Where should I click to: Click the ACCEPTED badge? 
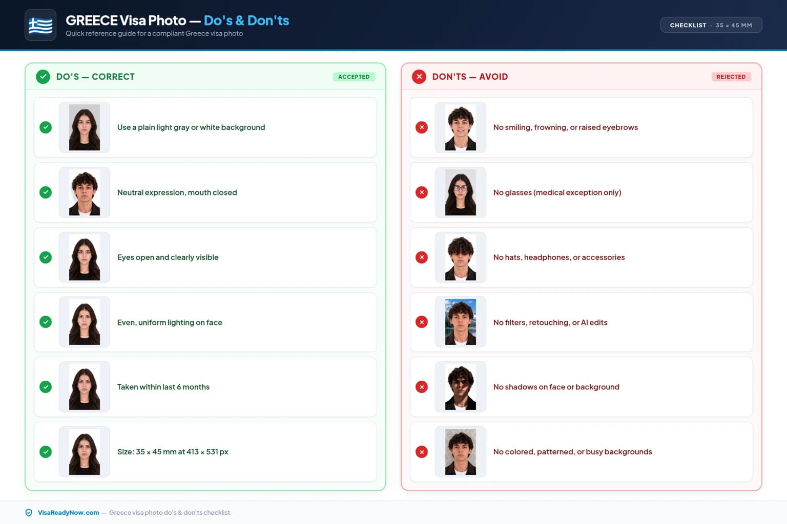coord(354,77)
